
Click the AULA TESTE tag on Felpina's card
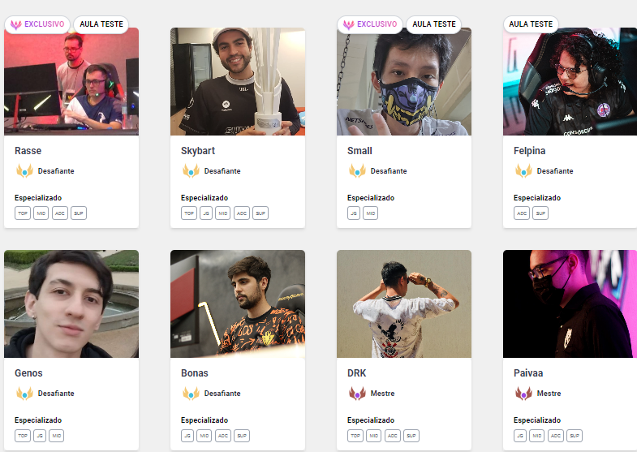[531, 24]
